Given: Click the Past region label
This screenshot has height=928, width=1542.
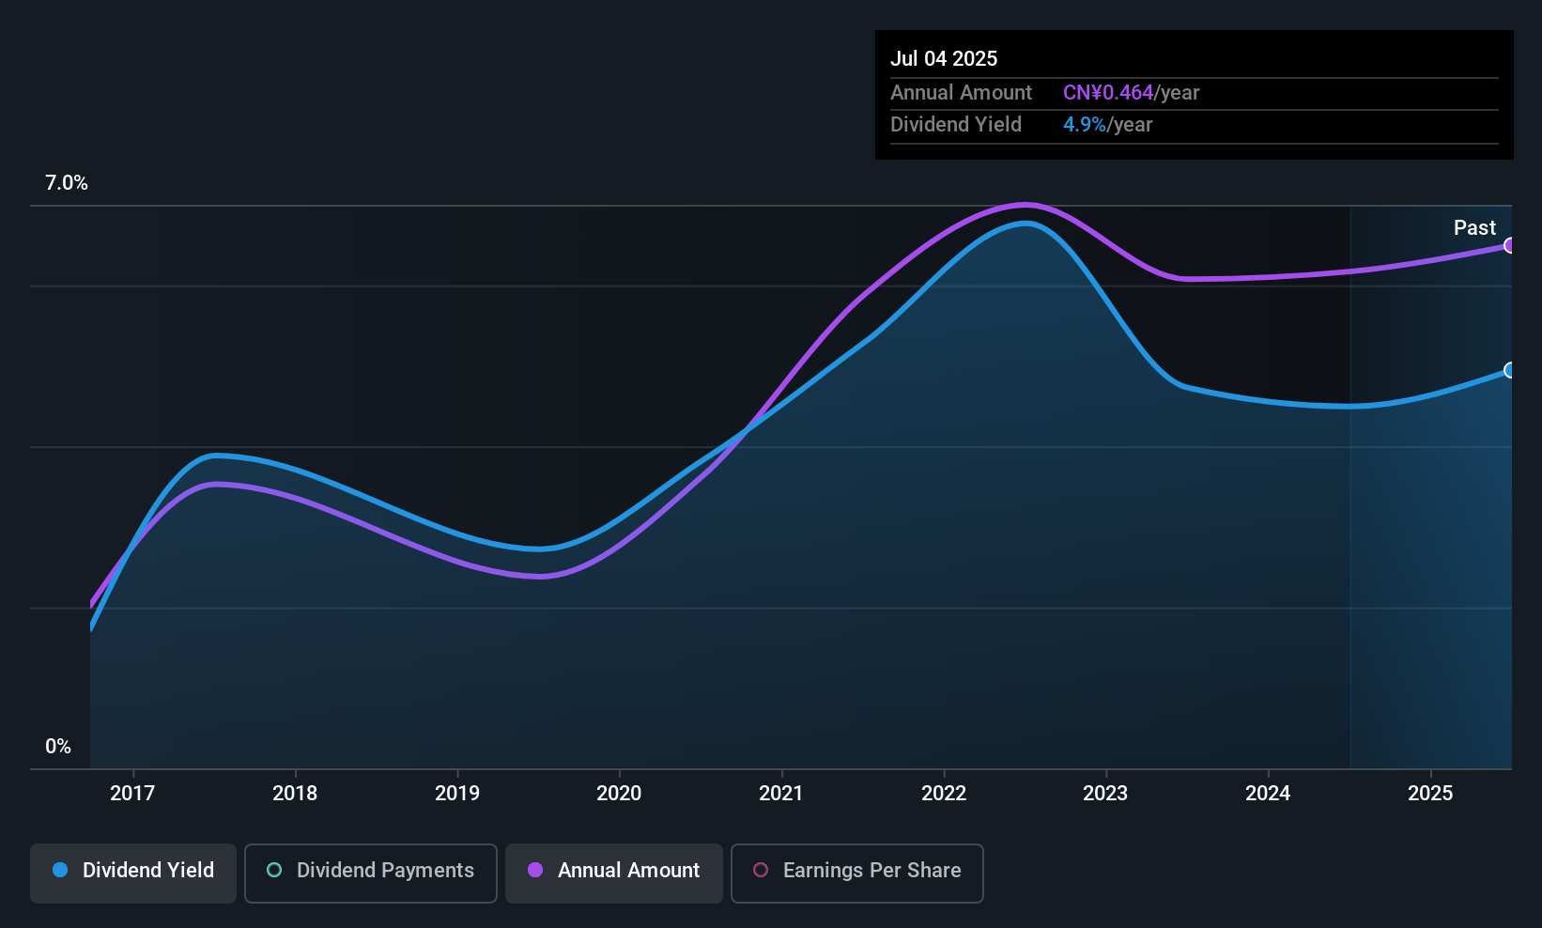Looking at the screenshot, I should [x=1474, y=227].
